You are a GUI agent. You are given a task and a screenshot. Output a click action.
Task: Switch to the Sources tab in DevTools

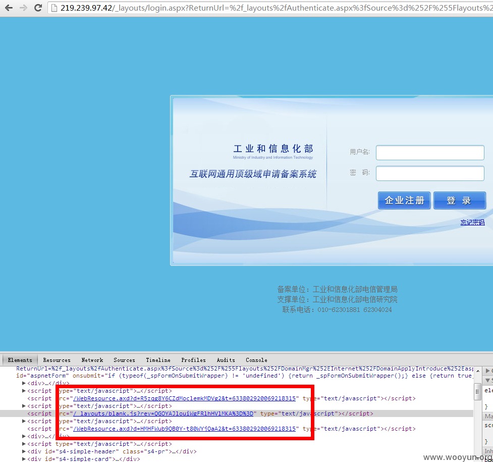click(124, 360)
